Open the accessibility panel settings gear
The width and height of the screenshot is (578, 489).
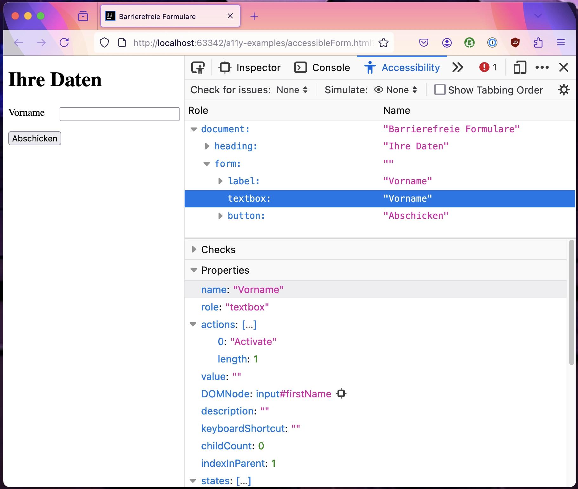click(x=563, y=90)
